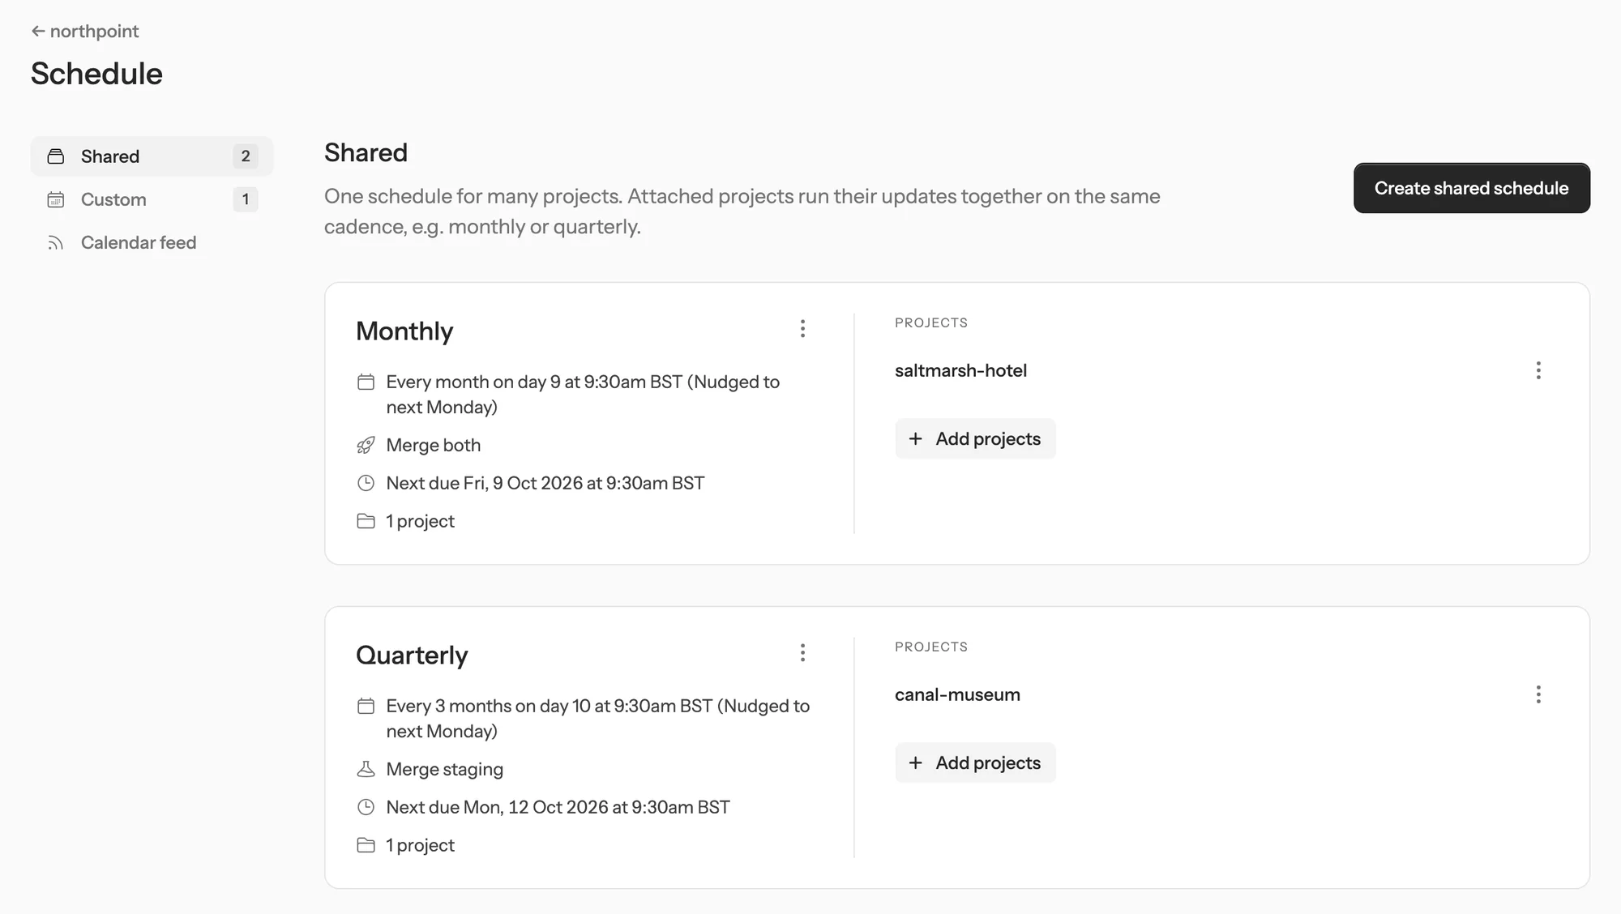Select the Shared tab in sidebar
Image resolution: width=1621 pixels, height=914 pixels.
152,156
